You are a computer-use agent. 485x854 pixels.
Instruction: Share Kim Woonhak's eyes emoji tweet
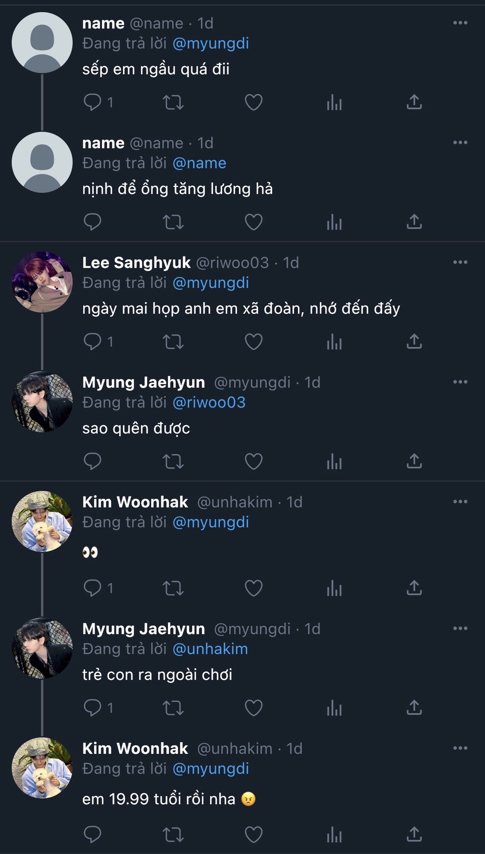[414, 588]
